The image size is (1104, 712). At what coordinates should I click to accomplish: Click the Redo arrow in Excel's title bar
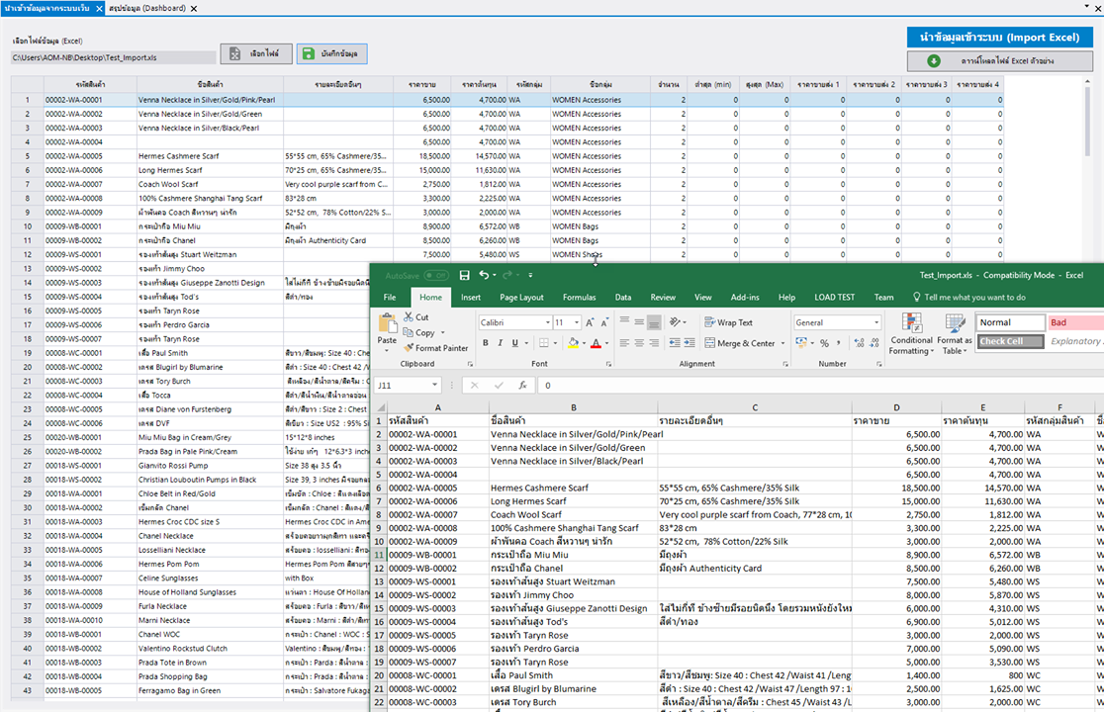click(507, 275)
